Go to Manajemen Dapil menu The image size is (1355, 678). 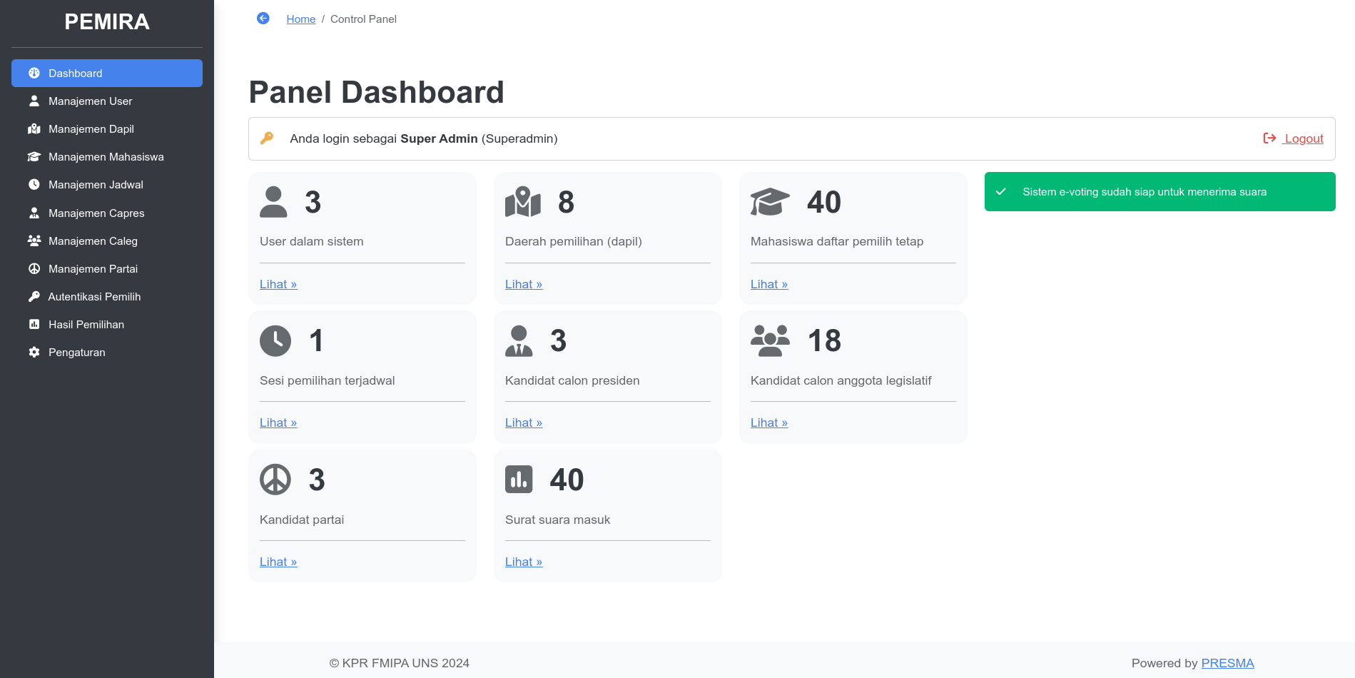[x=91, y=129]
